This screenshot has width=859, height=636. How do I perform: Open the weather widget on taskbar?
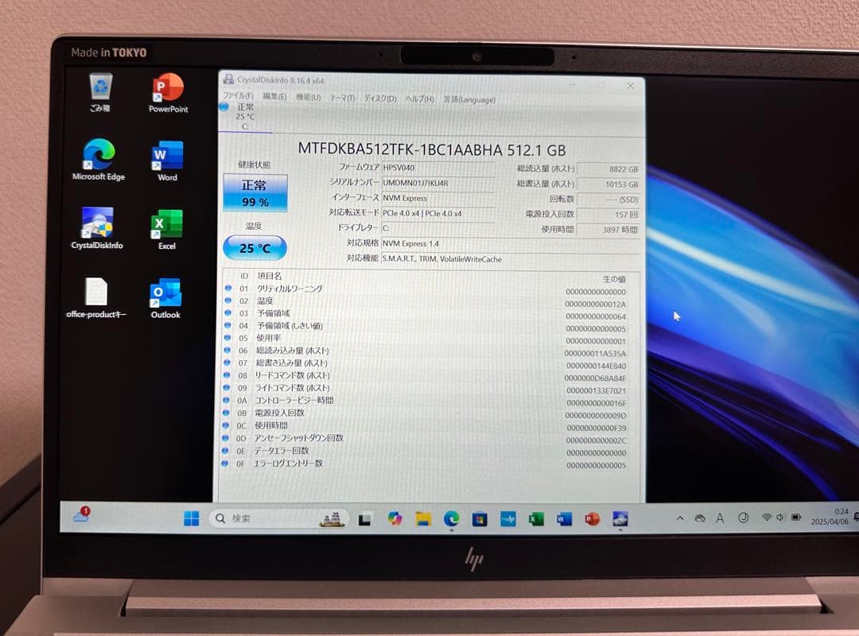coord(82,514)
